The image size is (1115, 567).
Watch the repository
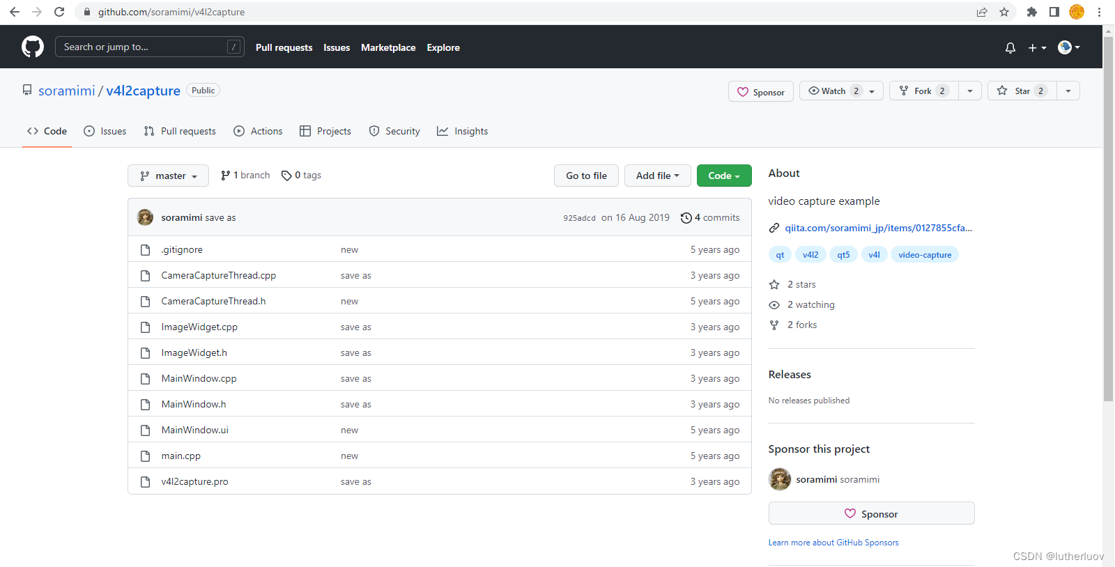(841, 91)
